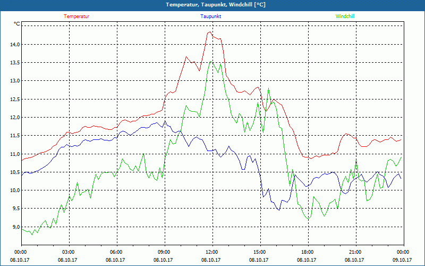Click the 12:00 time label on the x-axis
The image size is (425, 266).
click(x=212, y=252)
